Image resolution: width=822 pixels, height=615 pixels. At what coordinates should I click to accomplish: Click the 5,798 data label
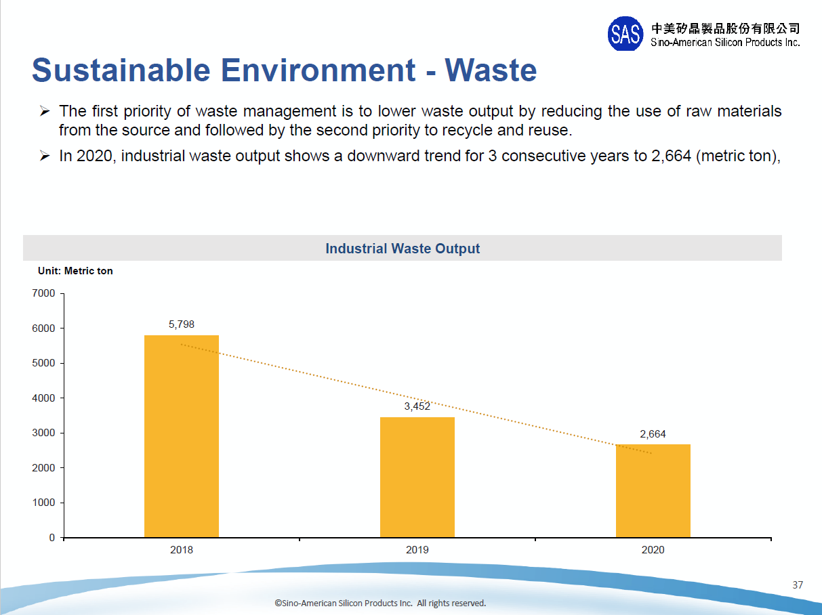[182, 324]
